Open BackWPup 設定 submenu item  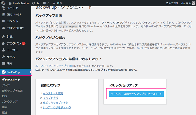click(x=5, y=107)
